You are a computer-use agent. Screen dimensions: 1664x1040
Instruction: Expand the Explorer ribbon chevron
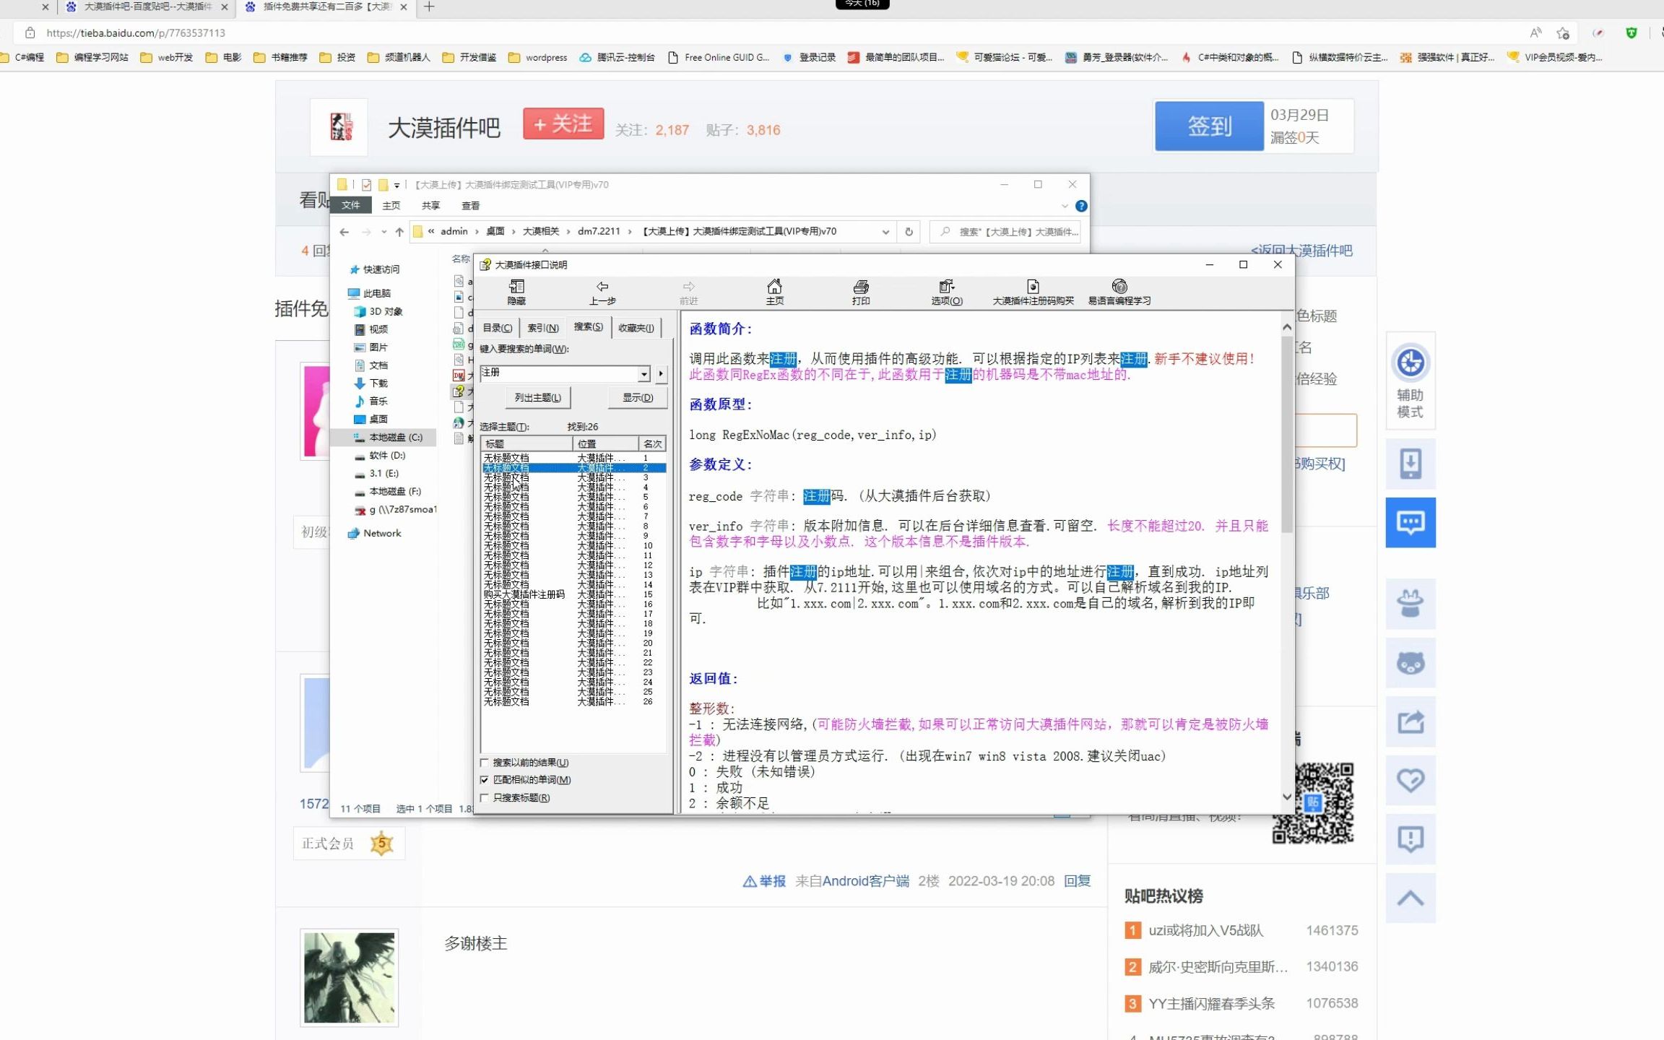click(1065, 206)
